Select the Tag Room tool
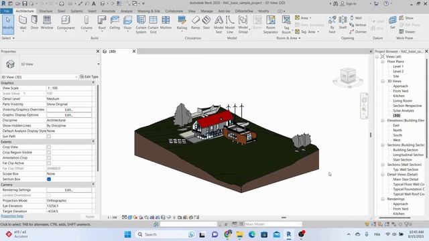This screenshot has height=241, width=429. 286,25
